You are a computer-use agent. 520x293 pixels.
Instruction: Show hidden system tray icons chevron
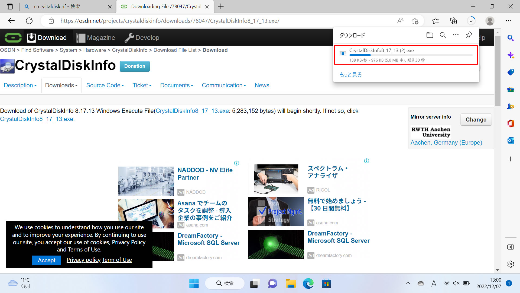[x=408, y=284]
